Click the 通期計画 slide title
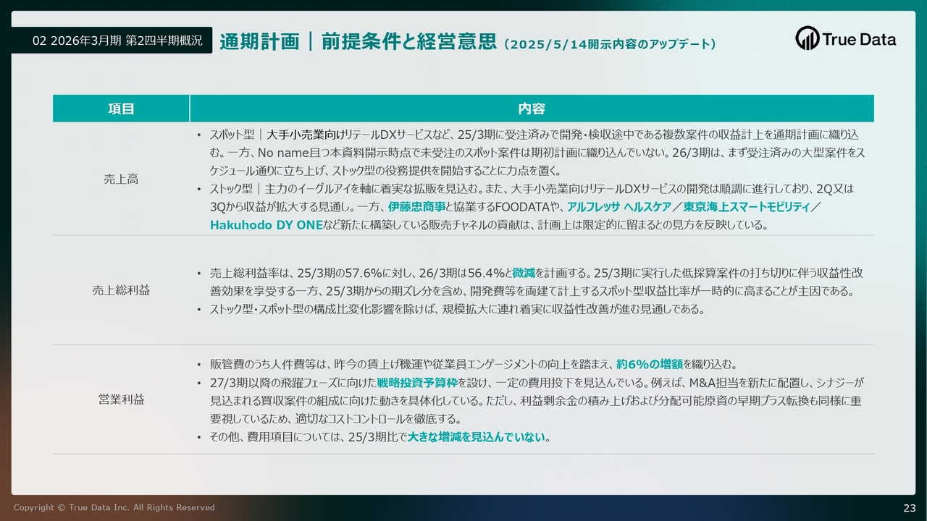This screenshot has height=521, width=927. coord(259,41)
